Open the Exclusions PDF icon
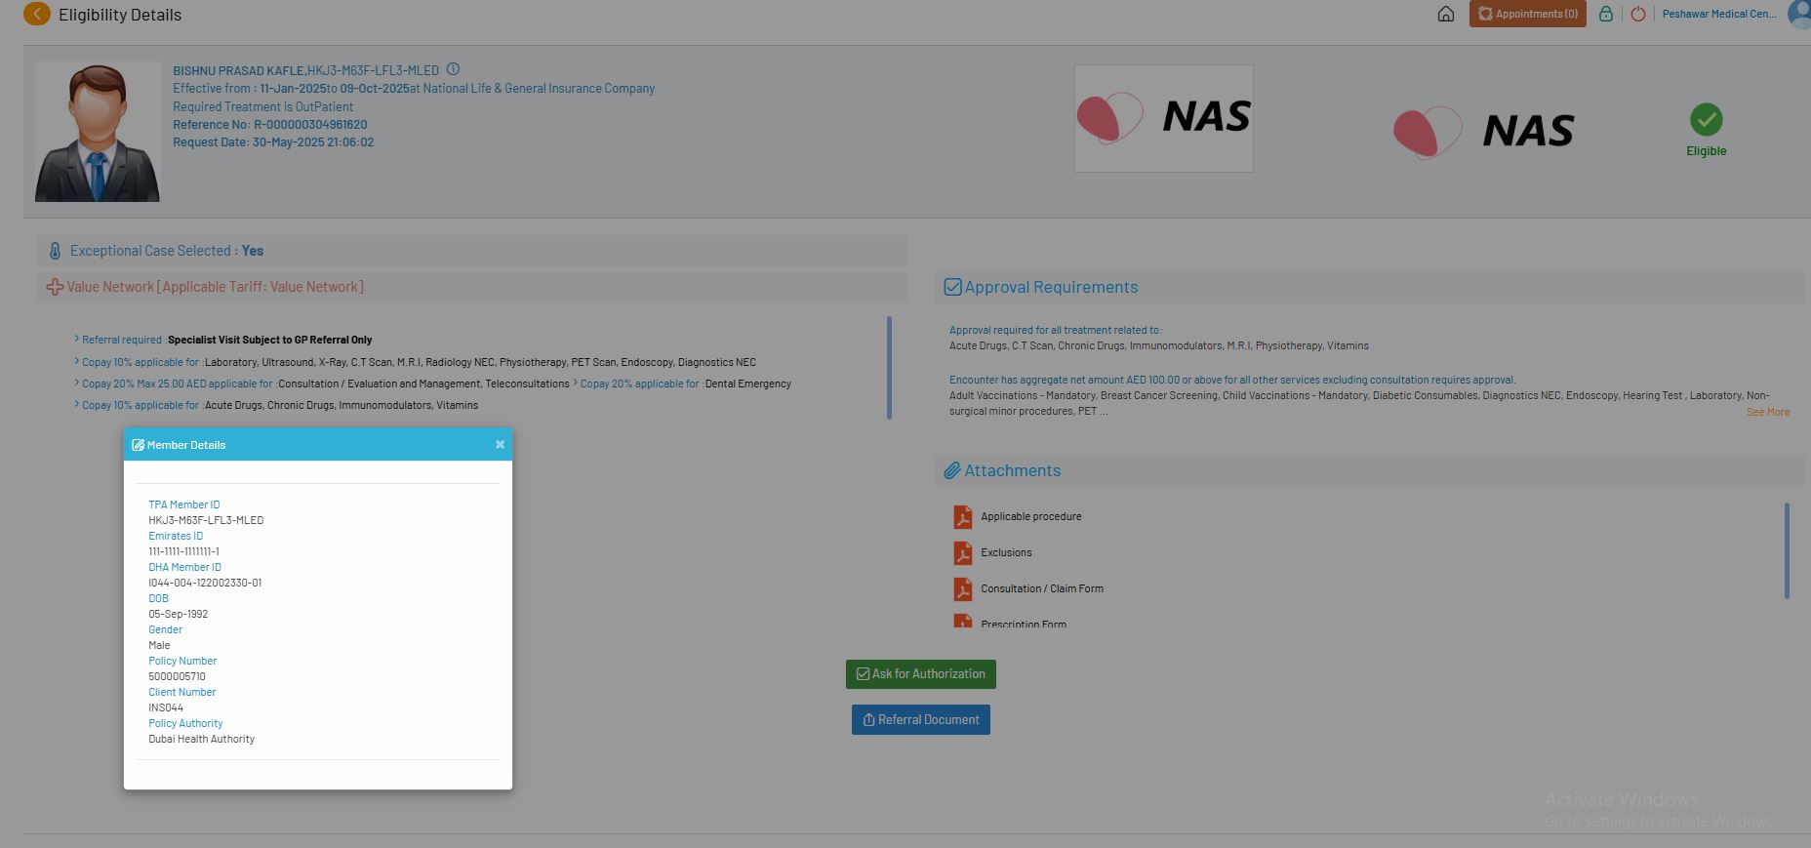This screenshot has height=848, width=1811. pyautogui.click(x=963, y=552)
